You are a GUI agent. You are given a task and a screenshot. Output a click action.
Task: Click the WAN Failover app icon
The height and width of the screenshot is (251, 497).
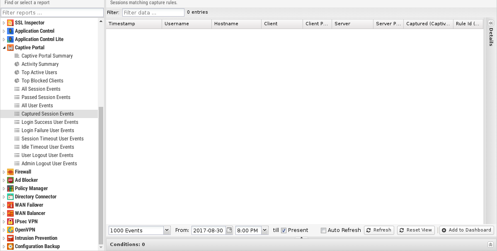[10, 205]
